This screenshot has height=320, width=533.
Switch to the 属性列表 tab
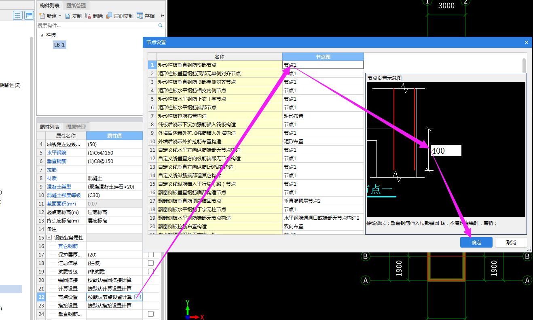(50, 127)
